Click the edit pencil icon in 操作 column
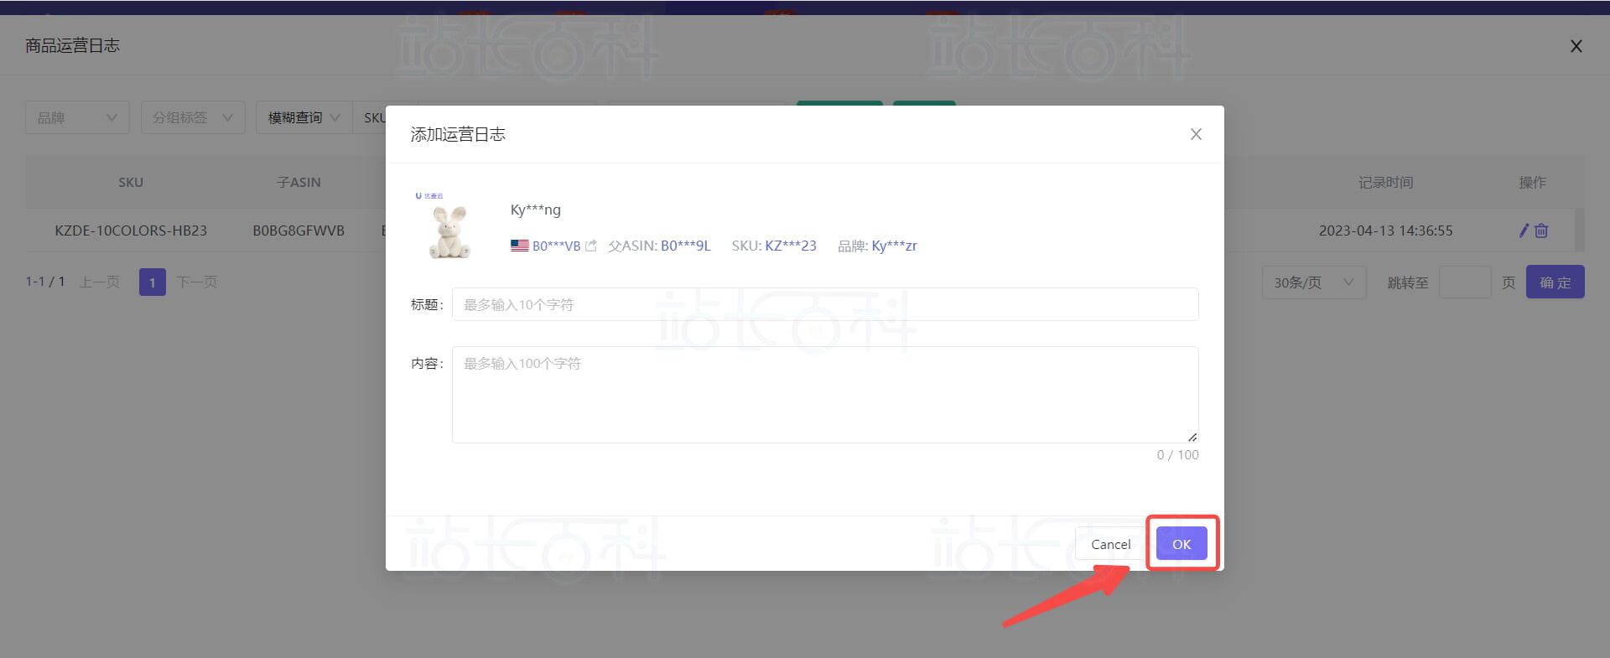The image size is (1610, 658). [x=1524, y=231]
